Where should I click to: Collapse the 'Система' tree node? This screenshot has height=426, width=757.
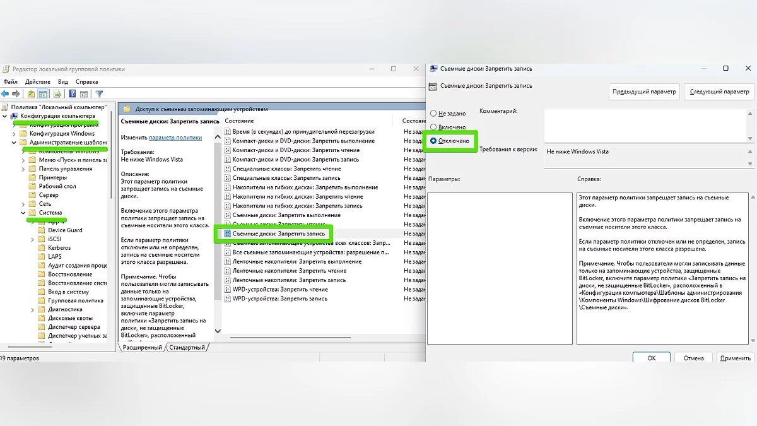23,213
